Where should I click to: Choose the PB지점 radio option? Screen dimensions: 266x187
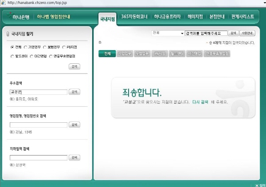pos(63,46)
